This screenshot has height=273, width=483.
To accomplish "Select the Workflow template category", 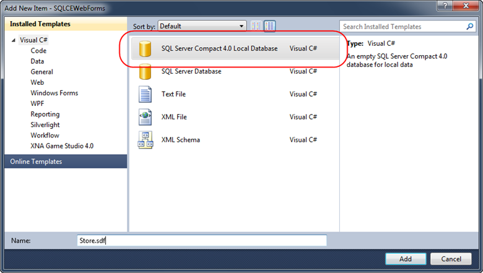I will pos(45,136).
